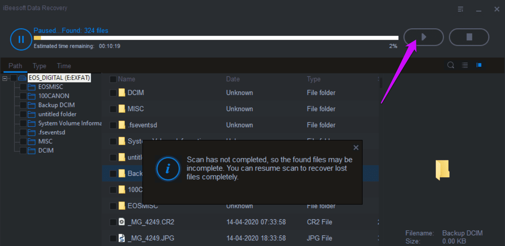
Task: Select _MG_4249.JPG file name
Action: click(x=151, y=238)
